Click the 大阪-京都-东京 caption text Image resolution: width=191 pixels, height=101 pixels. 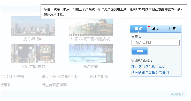coord(33,67)
